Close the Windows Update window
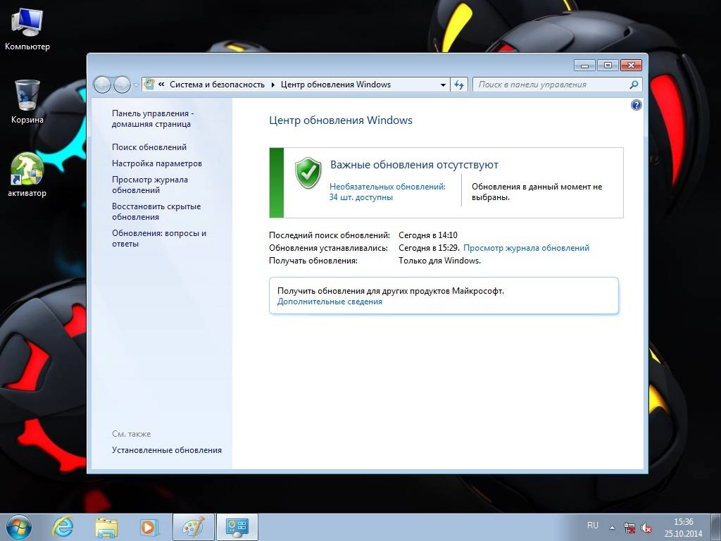Viewport: 721px width, 541px height. (x=631, y=66)
